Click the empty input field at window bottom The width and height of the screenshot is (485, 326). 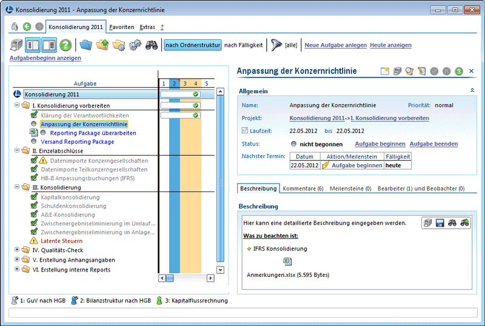pyautogui.click(x=243, y=313)
